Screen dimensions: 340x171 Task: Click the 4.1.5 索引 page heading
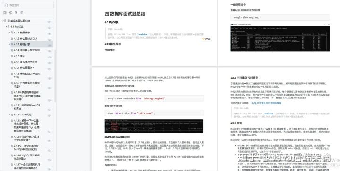[x=236, y=123]
